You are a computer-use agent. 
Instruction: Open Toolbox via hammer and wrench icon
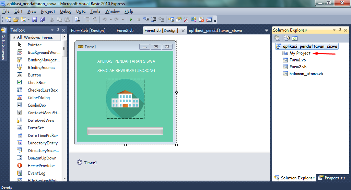(186, 20)
